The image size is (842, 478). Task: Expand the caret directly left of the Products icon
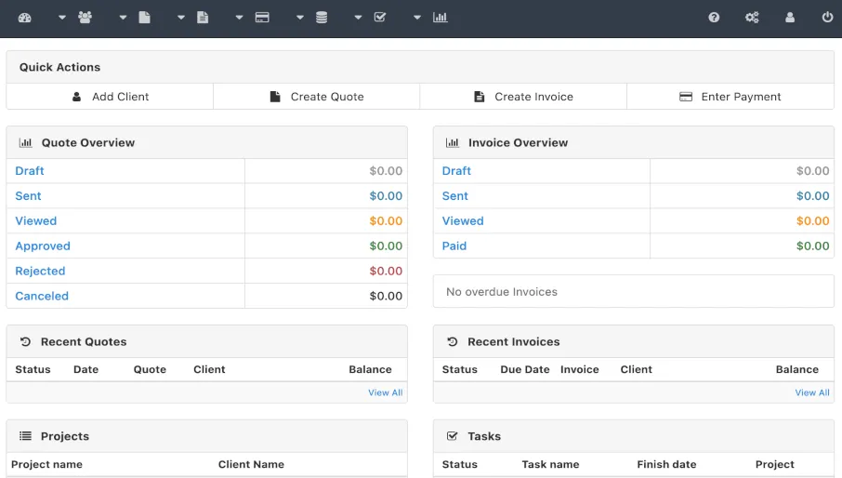[x=300, y=18]
